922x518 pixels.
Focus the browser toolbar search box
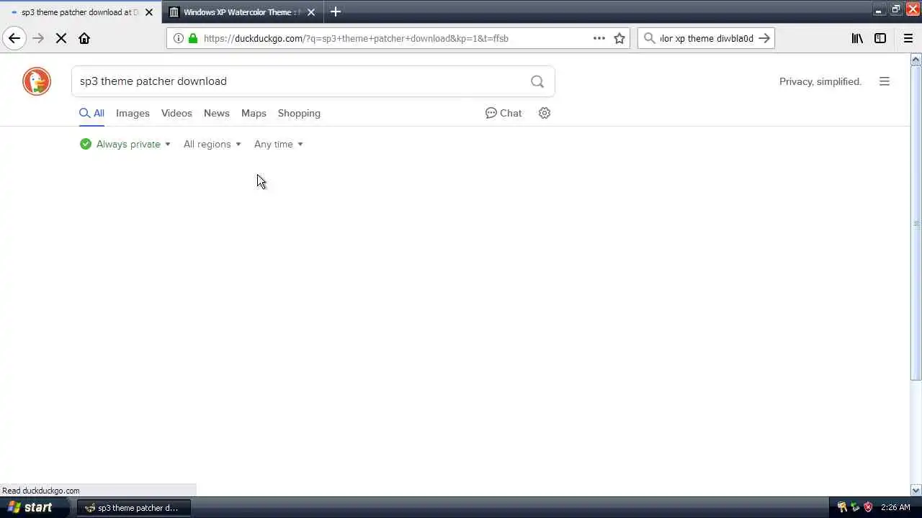(706, 38)
